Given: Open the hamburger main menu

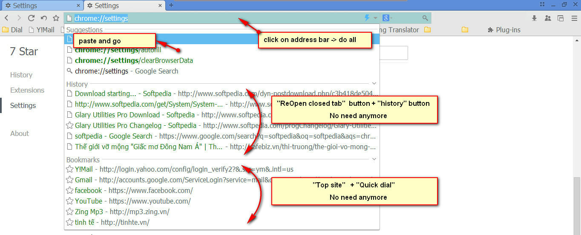Looking at the screenshot, I should point(574,18).
